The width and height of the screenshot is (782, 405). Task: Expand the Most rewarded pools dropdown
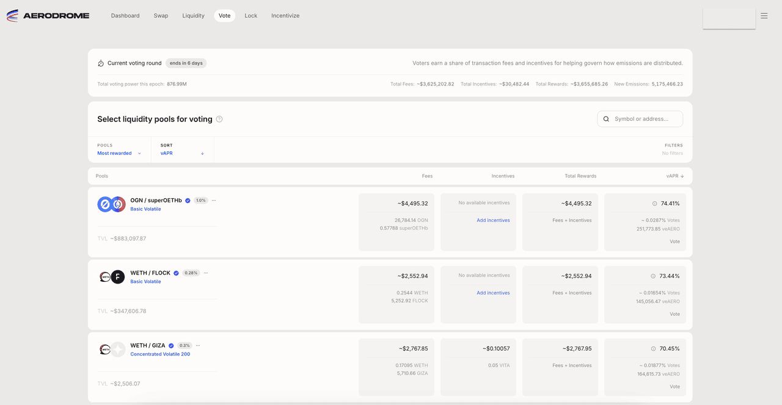pyautogui.click(x=119, y=154)
